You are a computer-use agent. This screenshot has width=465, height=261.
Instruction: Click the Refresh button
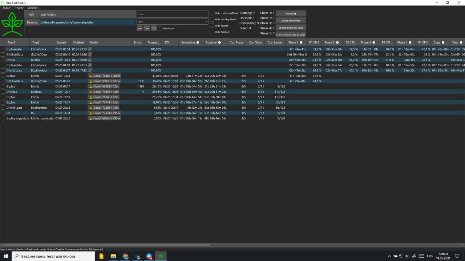[x=291, y=14]
